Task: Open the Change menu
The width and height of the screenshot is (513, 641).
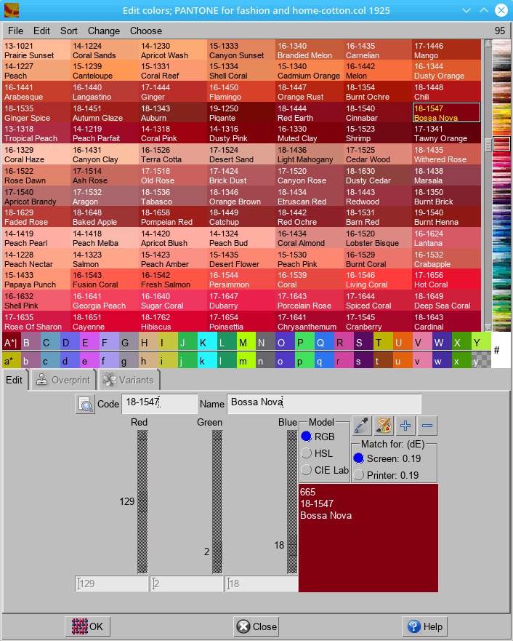Action: pos(104,31)
